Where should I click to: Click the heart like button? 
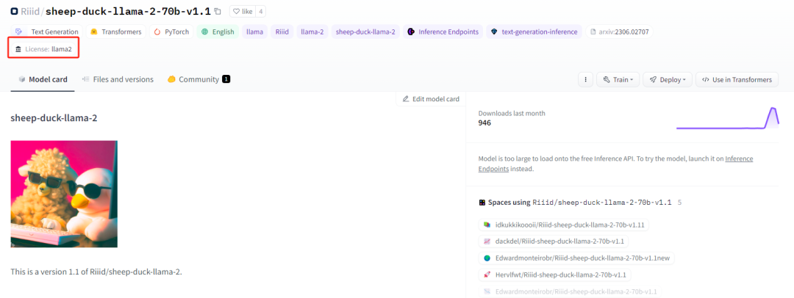[242, 12]
